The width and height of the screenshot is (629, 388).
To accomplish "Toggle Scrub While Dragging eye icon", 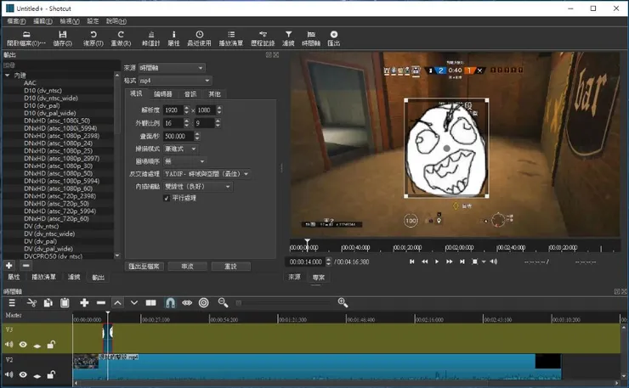I will [x=187, y=303].
